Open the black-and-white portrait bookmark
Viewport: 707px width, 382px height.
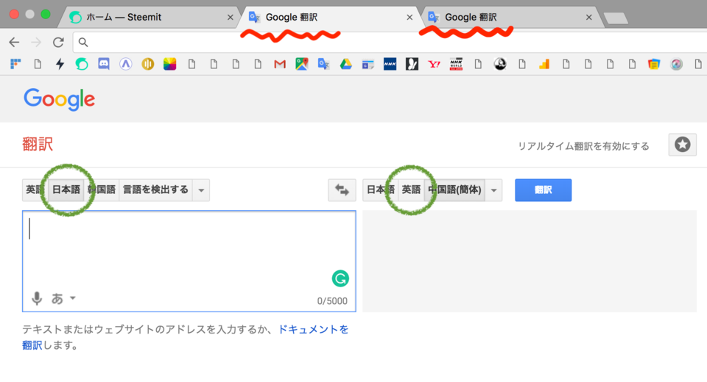click(500, 65)
